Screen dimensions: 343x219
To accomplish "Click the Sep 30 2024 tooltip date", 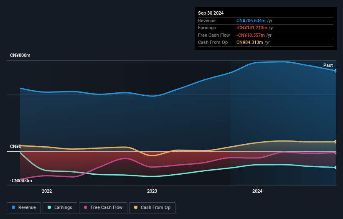I will 211,13.
